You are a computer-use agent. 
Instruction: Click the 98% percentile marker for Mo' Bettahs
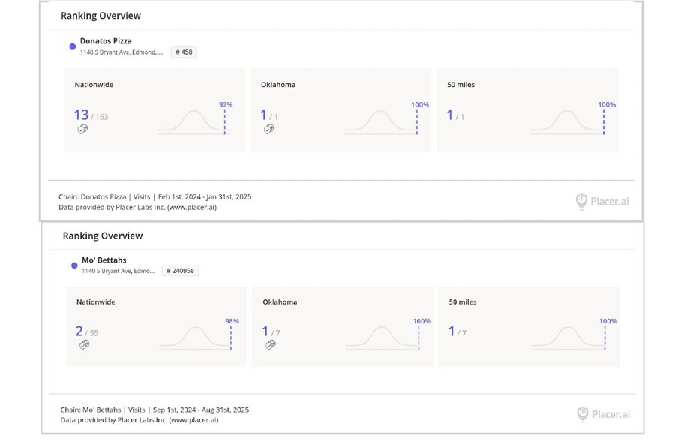click(x=232, y=321)
